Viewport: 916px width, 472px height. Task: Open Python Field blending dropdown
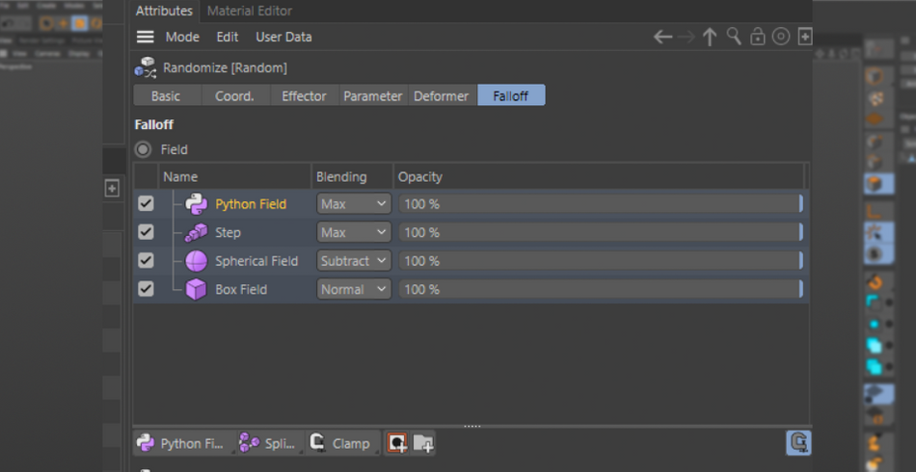click(x=354, y=203)
